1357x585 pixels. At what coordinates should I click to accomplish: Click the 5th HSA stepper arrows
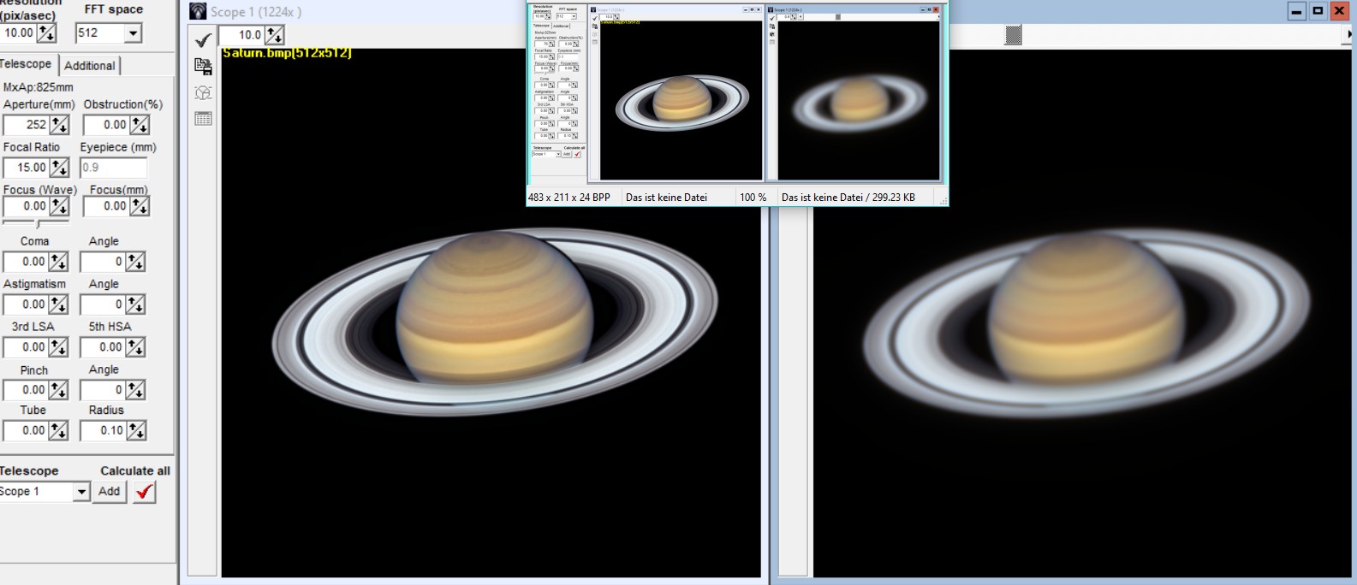pos(135,347)
